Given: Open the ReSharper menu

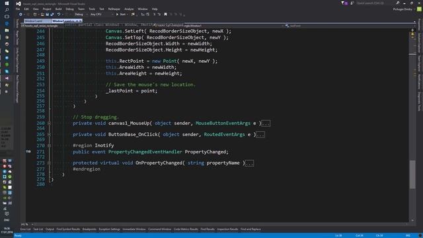Looking at the screenshot, I should [x=114, y=9].
